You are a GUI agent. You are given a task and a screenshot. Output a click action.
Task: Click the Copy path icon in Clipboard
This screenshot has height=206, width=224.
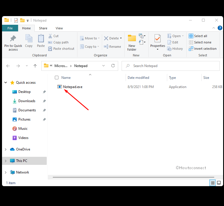point(50,42)
